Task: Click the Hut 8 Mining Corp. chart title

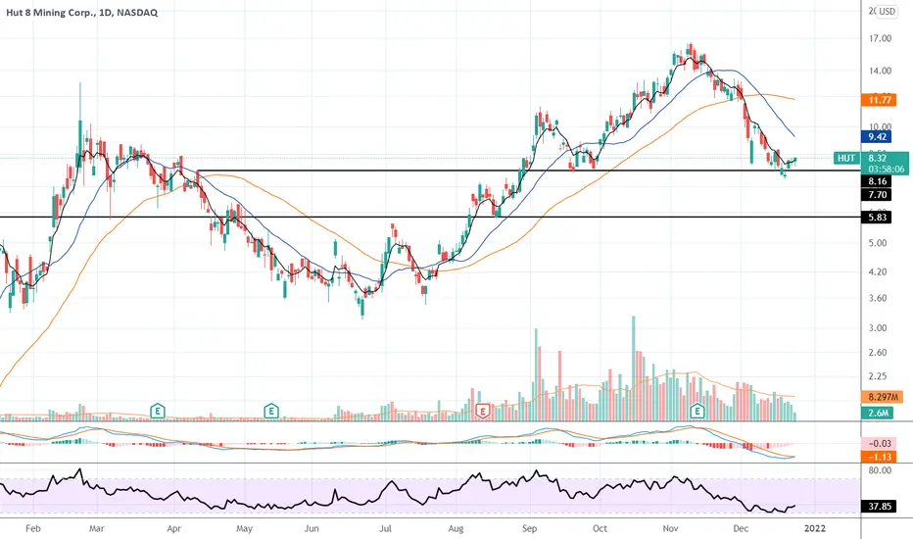Action: pyautogui.click(x=81, y=12)
